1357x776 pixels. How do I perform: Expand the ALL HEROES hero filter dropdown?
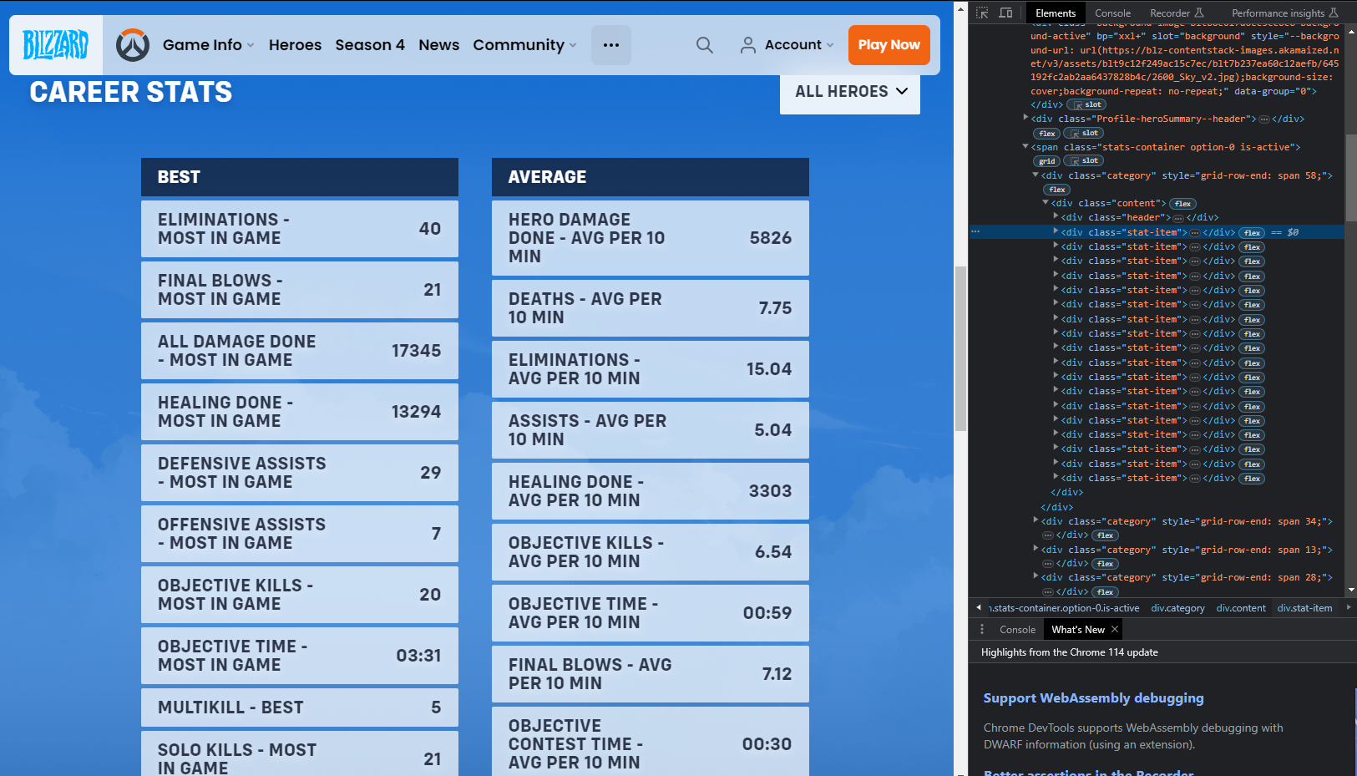pyautogui.click(x=849, y=91)
